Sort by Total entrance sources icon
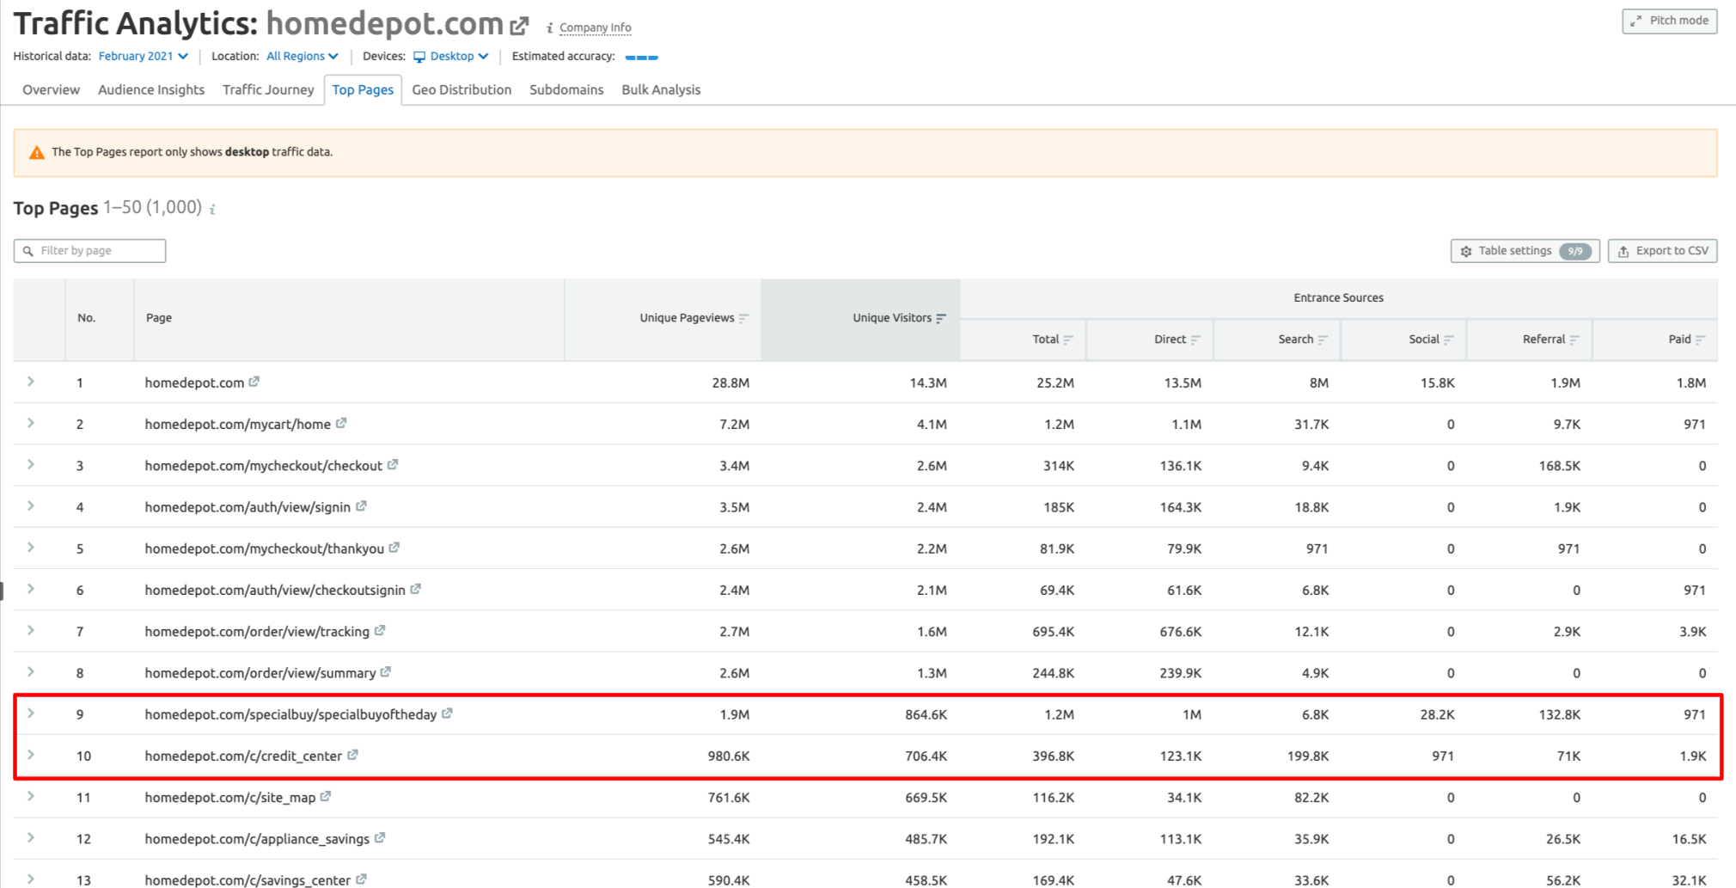This screenshot has height=888, width=1736. tap(1068, 340)
